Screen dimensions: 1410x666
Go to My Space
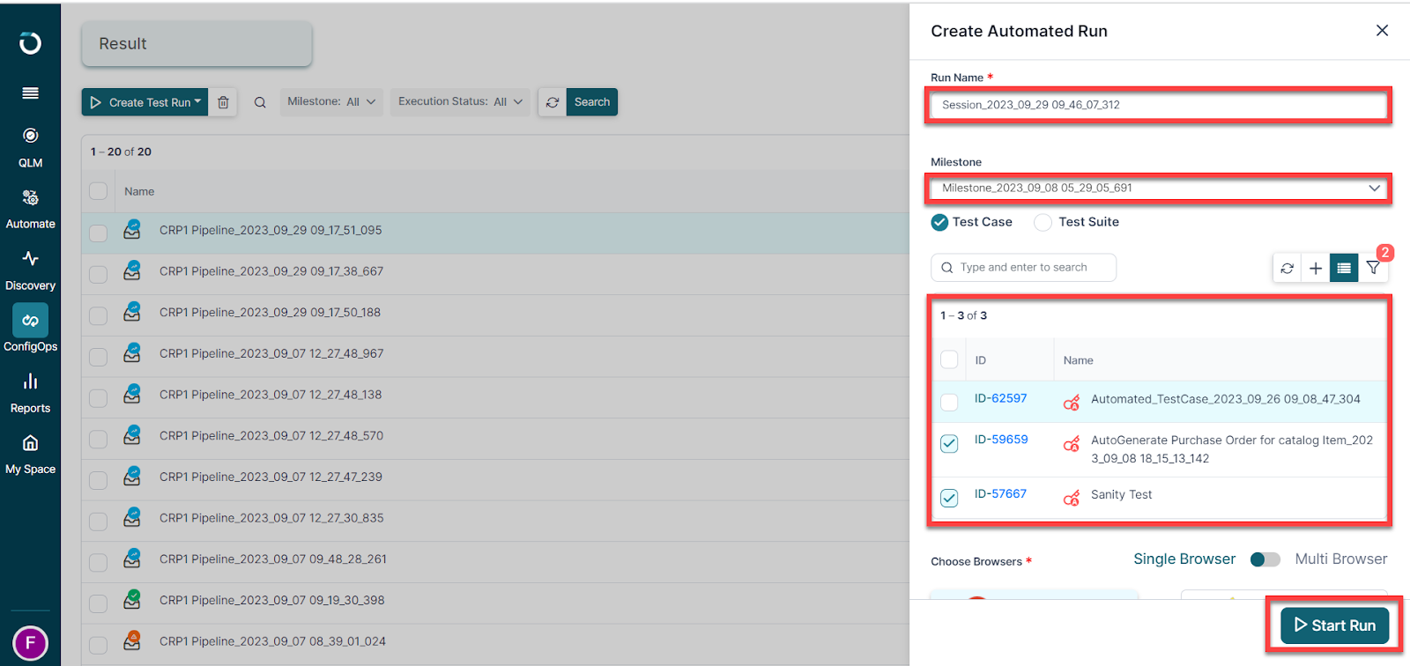coord(30,455)
